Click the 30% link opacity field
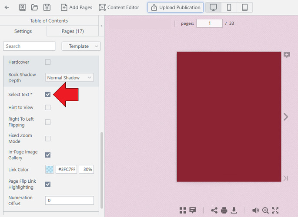Image resolution: width=298 pixels, height=217 pixels. (x=87, y=169)
